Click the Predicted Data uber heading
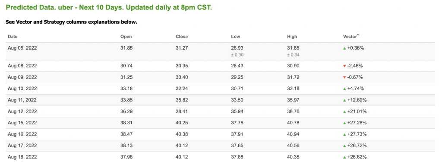442x164 pixels. 109,7
